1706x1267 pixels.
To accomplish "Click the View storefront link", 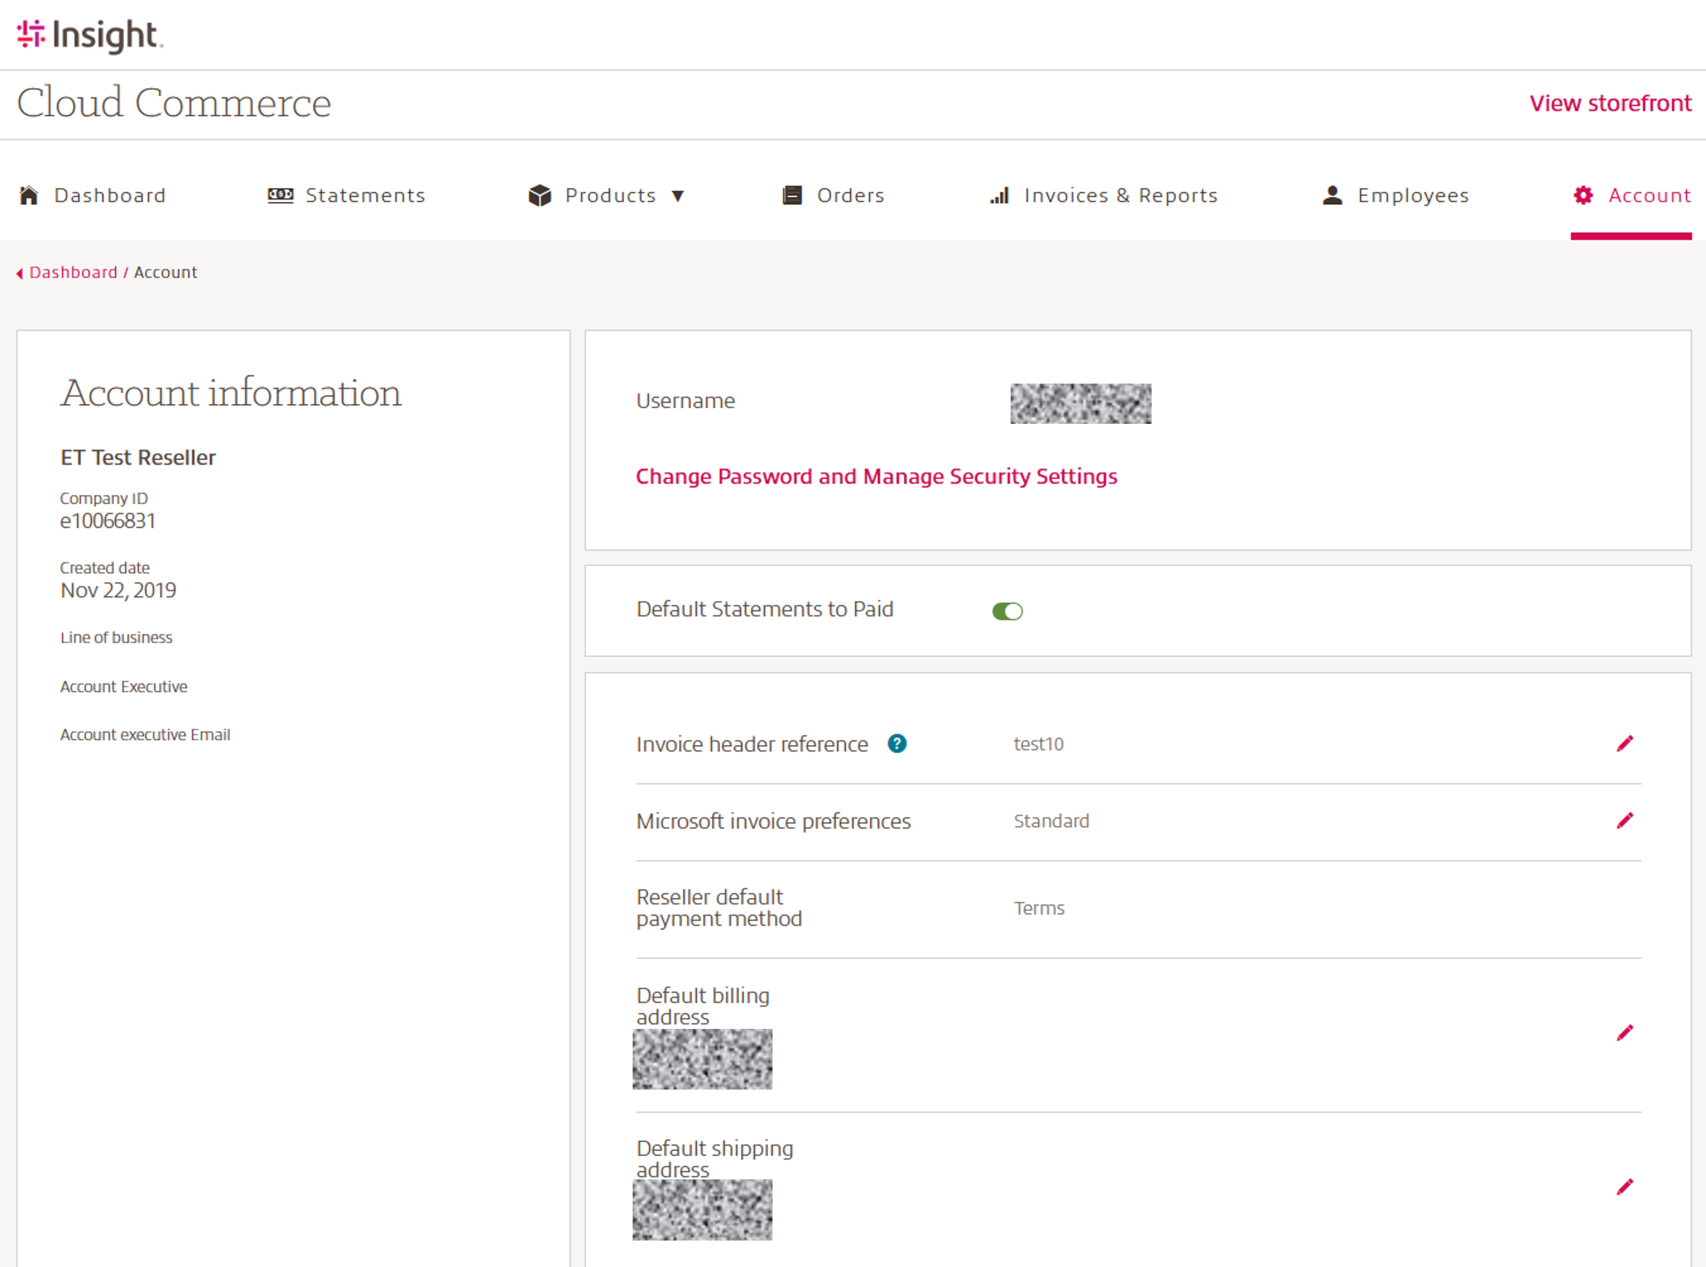I will (x=1610, y=104).
